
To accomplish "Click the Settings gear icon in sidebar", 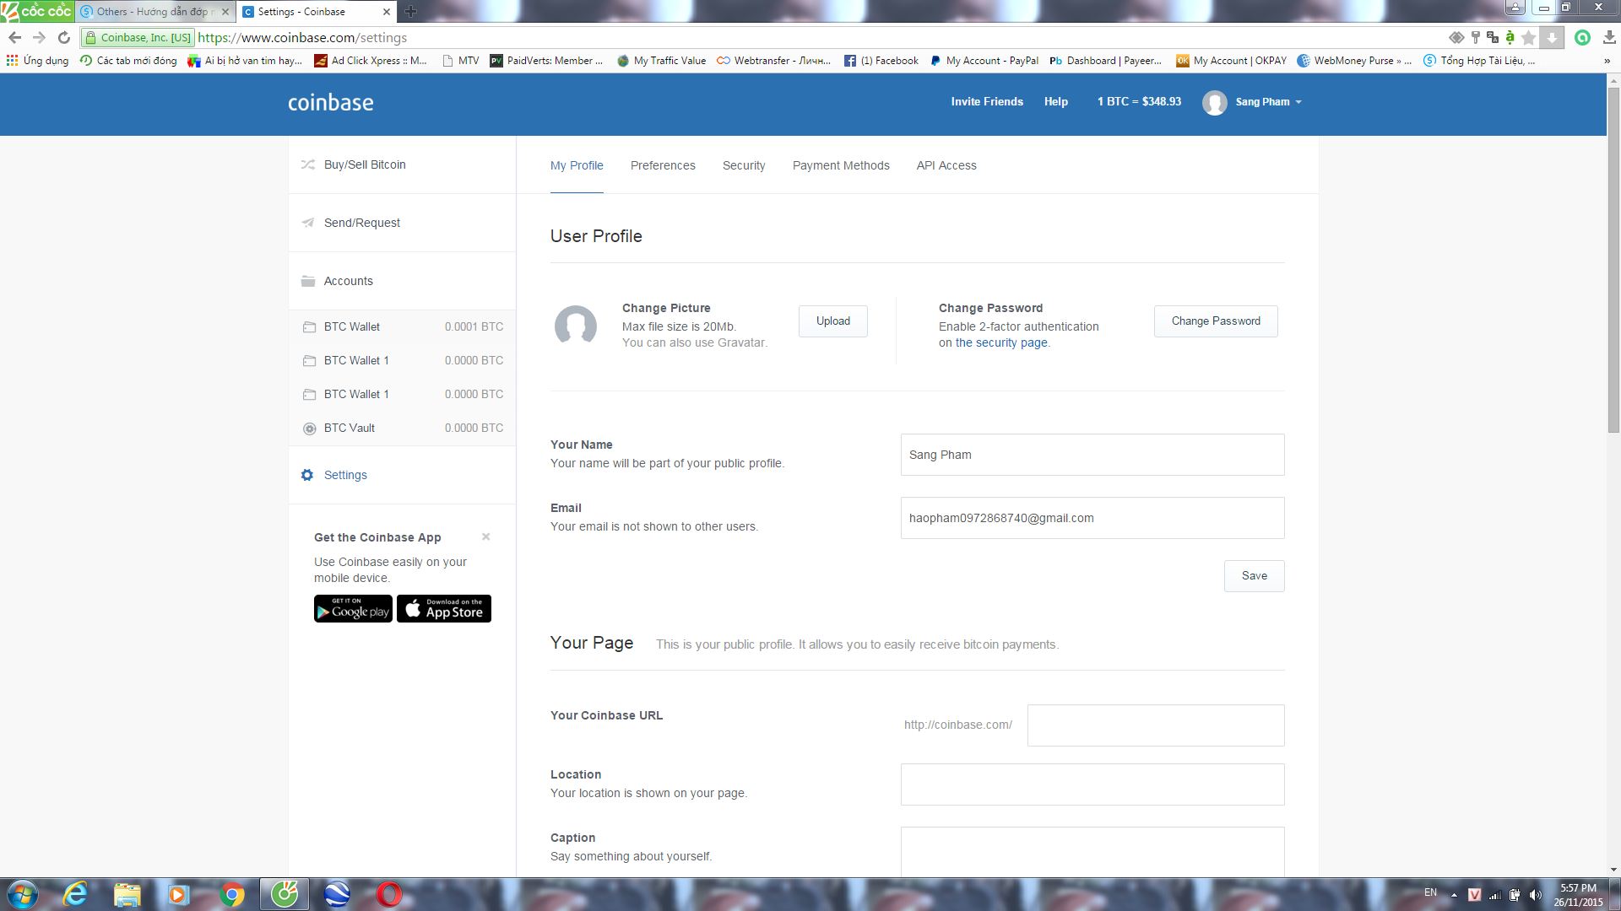I will click(307, 475).
